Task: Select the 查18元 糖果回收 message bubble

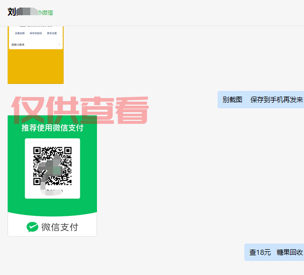Action: click(x=275, y=252)
